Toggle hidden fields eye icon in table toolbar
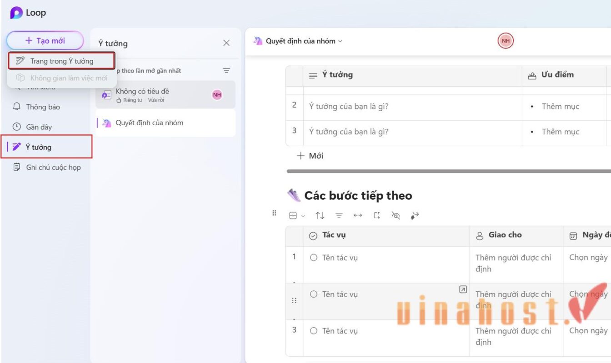The image size is (611, 363). click(x=396, y=216)
